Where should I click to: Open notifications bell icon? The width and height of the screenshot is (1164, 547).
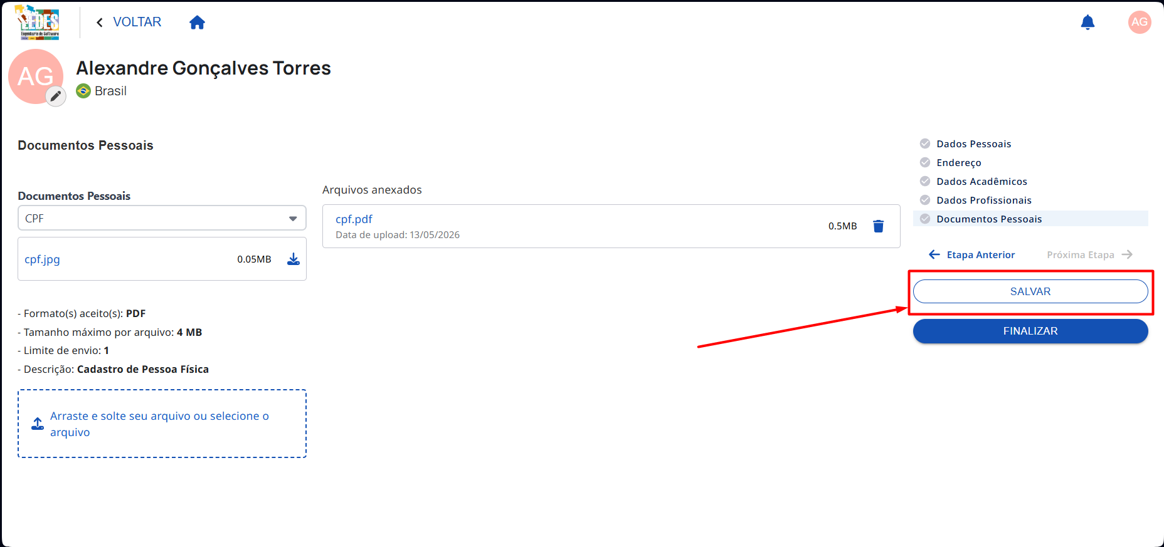1087,23
